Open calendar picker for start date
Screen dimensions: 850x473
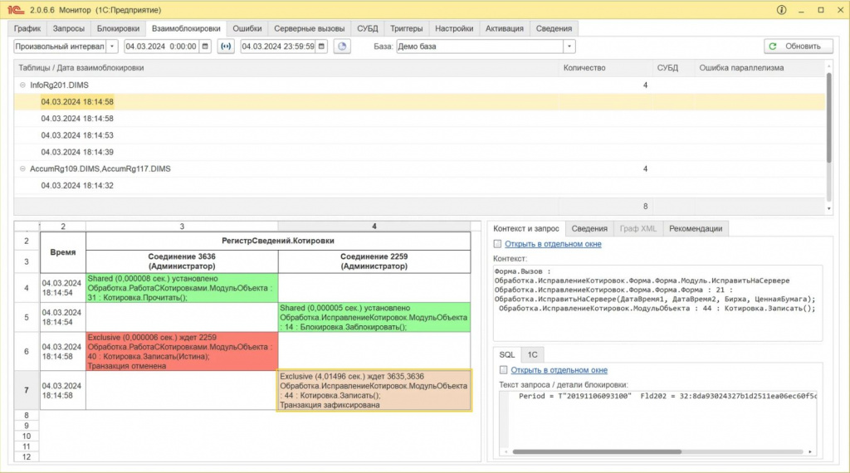coord(205,46)
